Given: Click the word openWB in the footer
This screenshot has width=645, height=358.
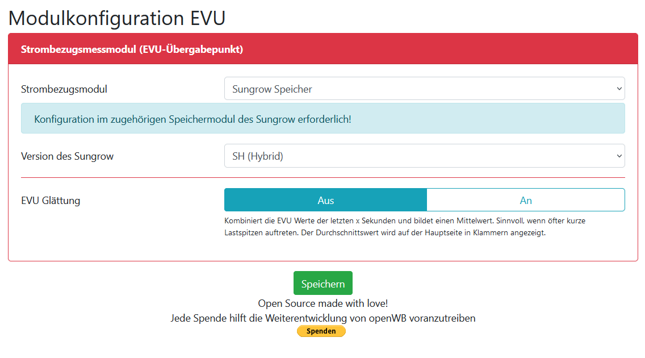Looking at the screenshot, I should click(x=388, y=318).
